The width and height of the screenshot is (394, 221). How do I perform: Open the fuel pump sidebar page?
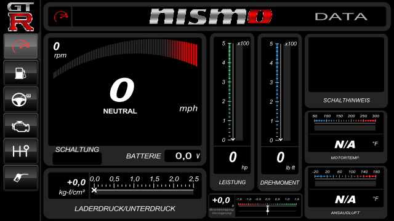coord(21,73)
